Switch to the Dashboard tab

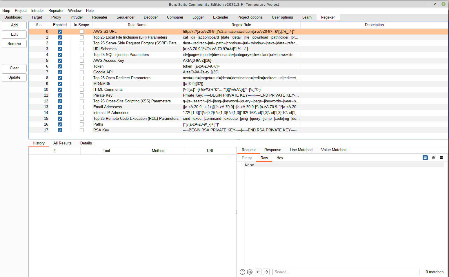coord(13,17)
